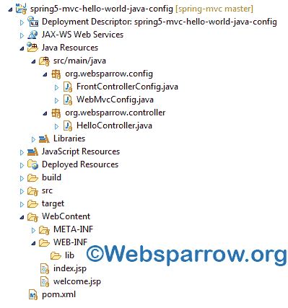Select the "src/main/java" label
The image size is (288, 308).
click(x=79, y=61)
